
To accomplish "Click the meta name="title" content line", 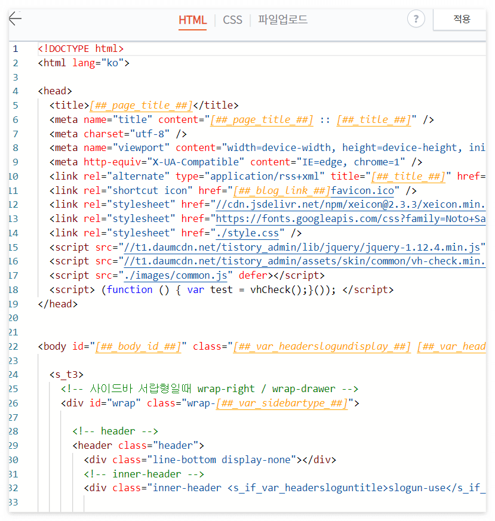I will tap(242, 119).
